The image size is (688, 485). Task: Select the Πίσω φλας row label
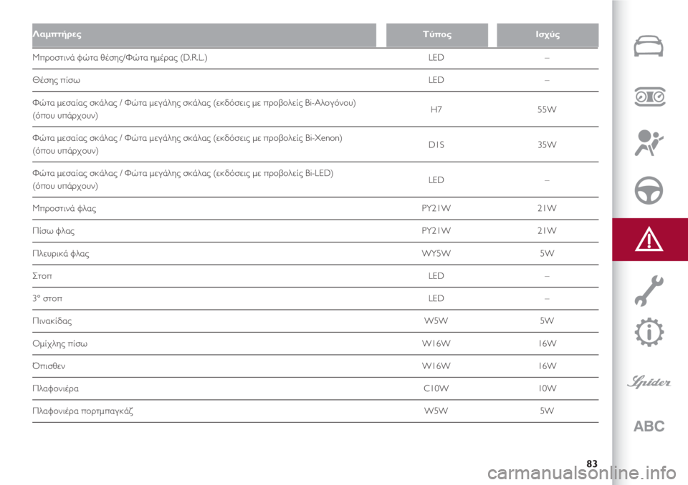pyautogui.click(x=53, y=231)
